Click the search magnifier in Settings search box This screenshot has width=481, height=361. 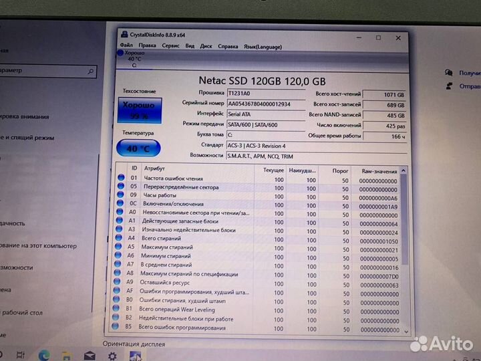(x=90, y=72)
